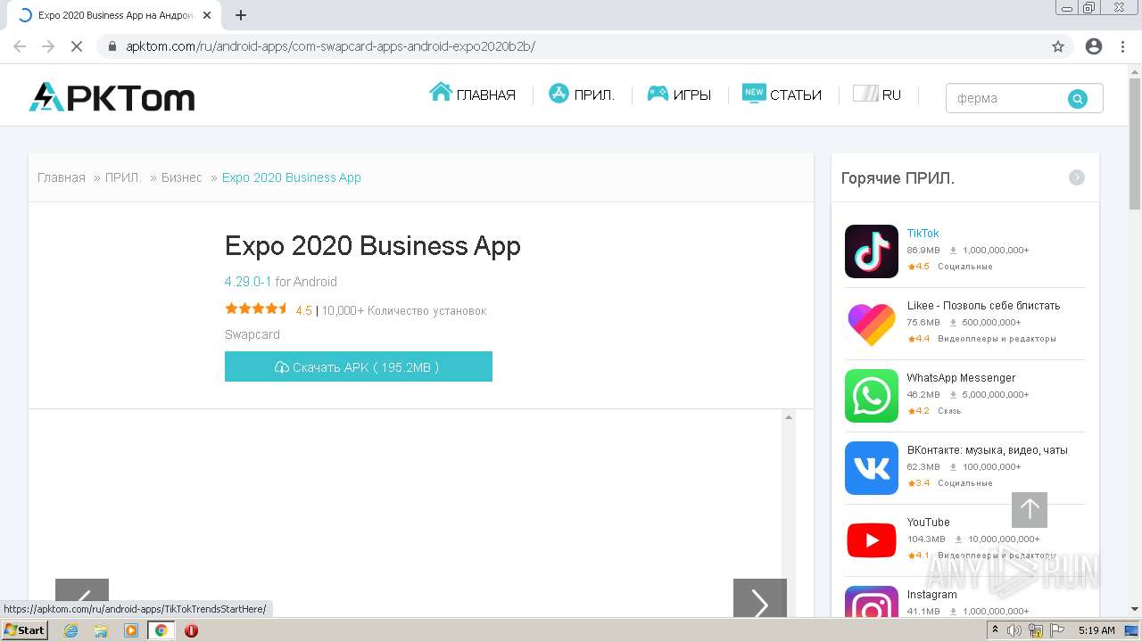Open the WhatsApp Messenger title link

961,378
